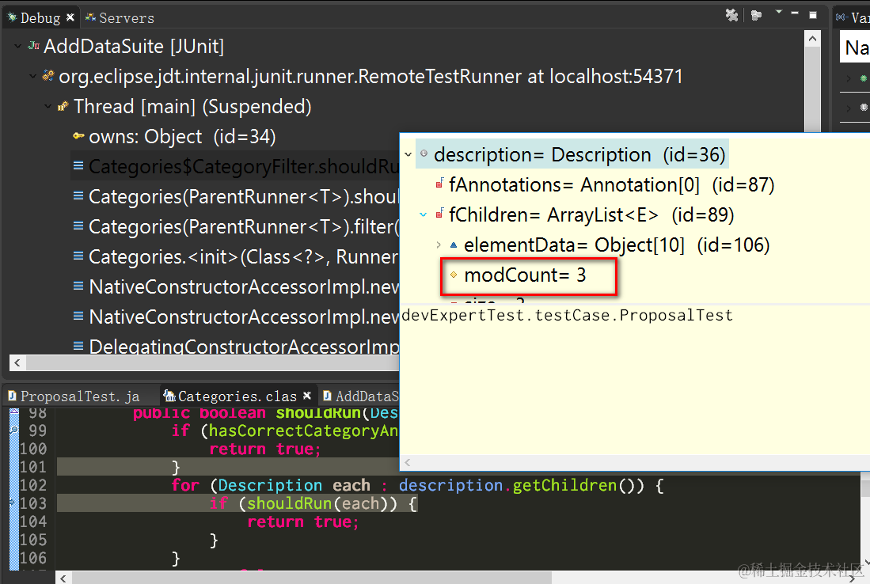The height and width of the screenshot is (584, 870).
Task: Click the line 99 gutter marker
Action: pyautogui.click(x=14, y=430)
